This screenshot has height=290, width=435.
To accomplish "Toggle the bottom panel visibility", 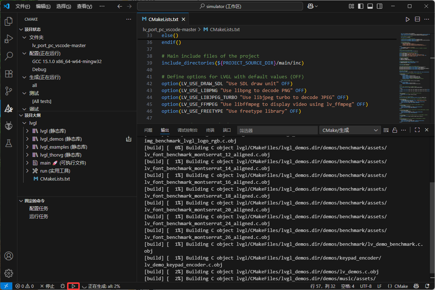I will pos(370,6).
